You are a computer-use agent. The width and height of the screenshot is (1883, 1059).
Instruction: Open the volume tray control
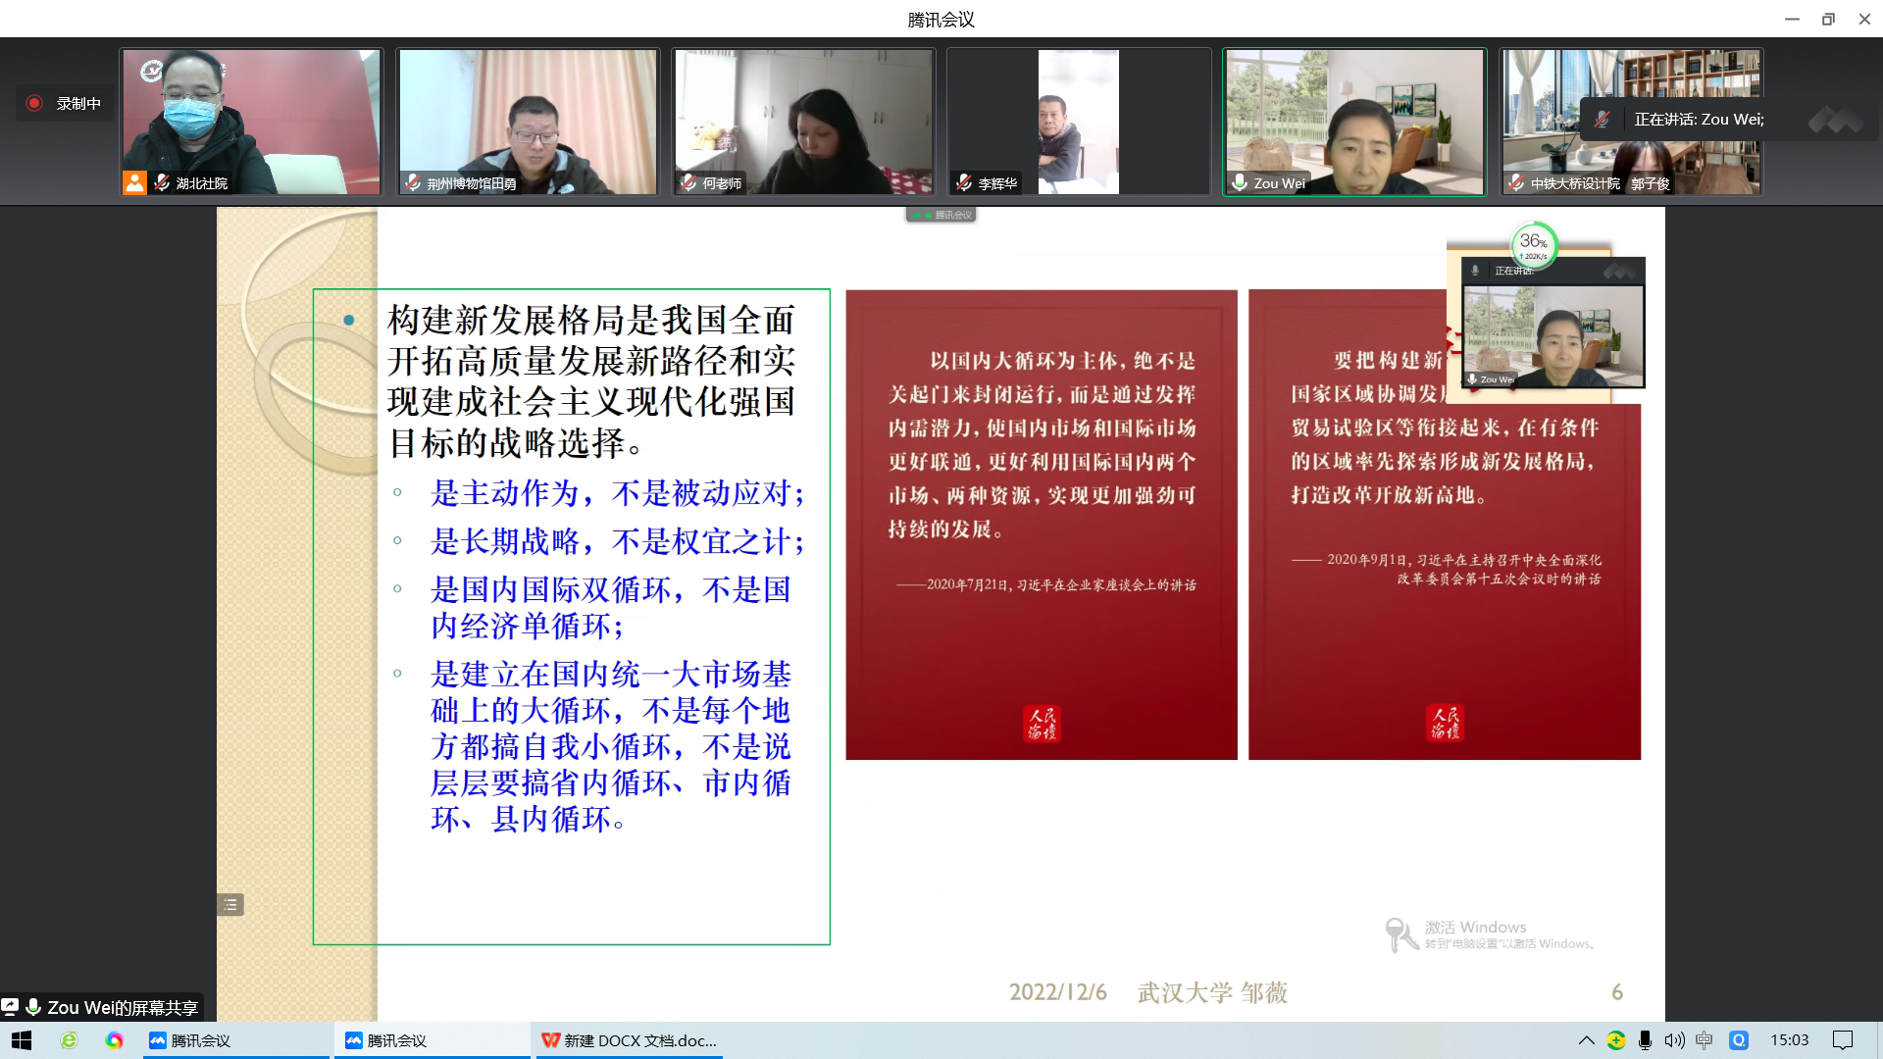1674,1040
